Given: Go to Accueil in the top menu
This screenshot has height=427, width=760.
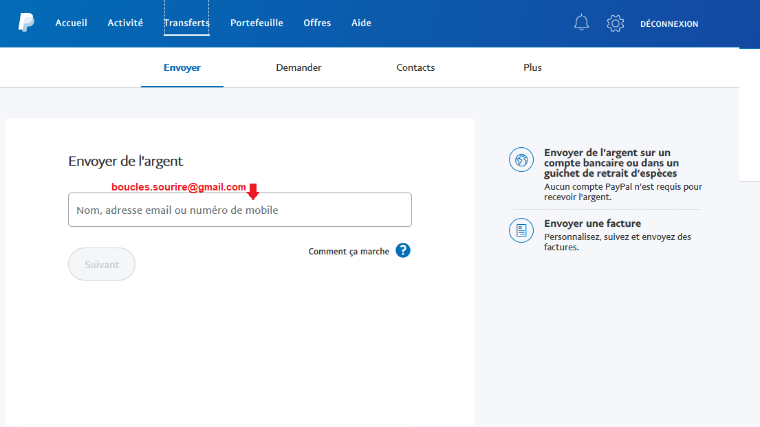Looking at the screenshot, I should click(x=72, y=23).
